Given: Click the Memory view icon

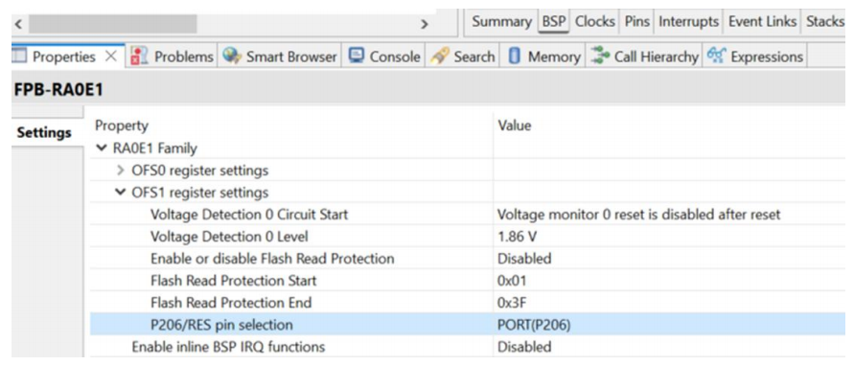Looking at the screenshot, I should coord(514,57).
